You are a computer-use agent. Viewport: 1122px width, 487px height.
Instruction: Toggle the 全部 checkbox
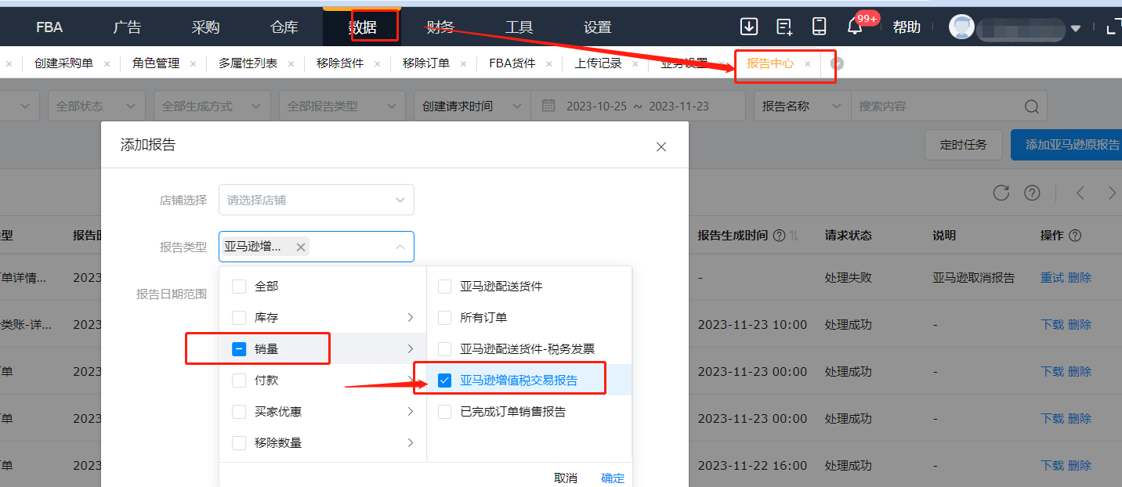[239, 287]
